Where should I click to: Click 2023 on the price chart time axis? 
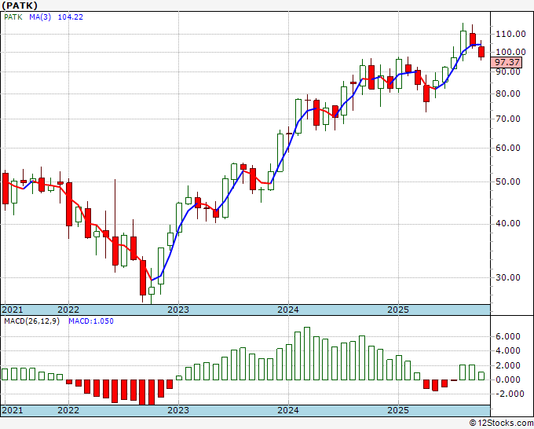(x=178, y=310)
